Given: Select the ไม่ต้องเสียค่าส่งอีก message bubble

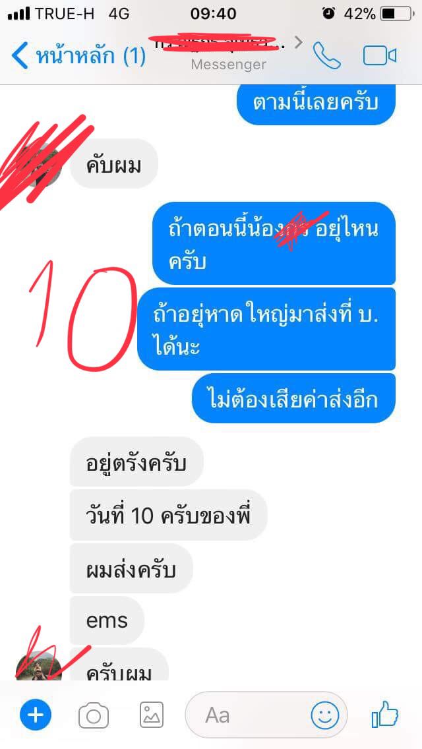Looking at the screenshot, I should (294, 398).
